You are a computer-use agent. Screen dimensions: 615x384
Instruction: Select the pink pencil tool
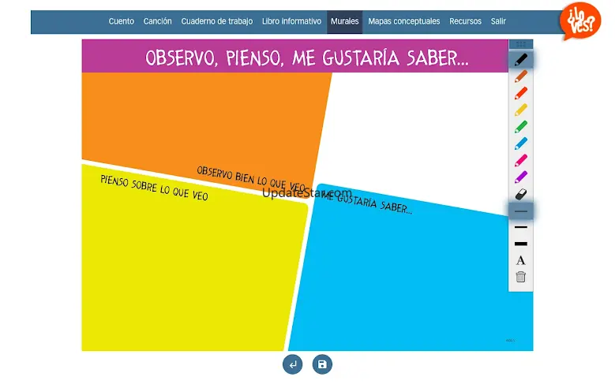tap(520, 160)
